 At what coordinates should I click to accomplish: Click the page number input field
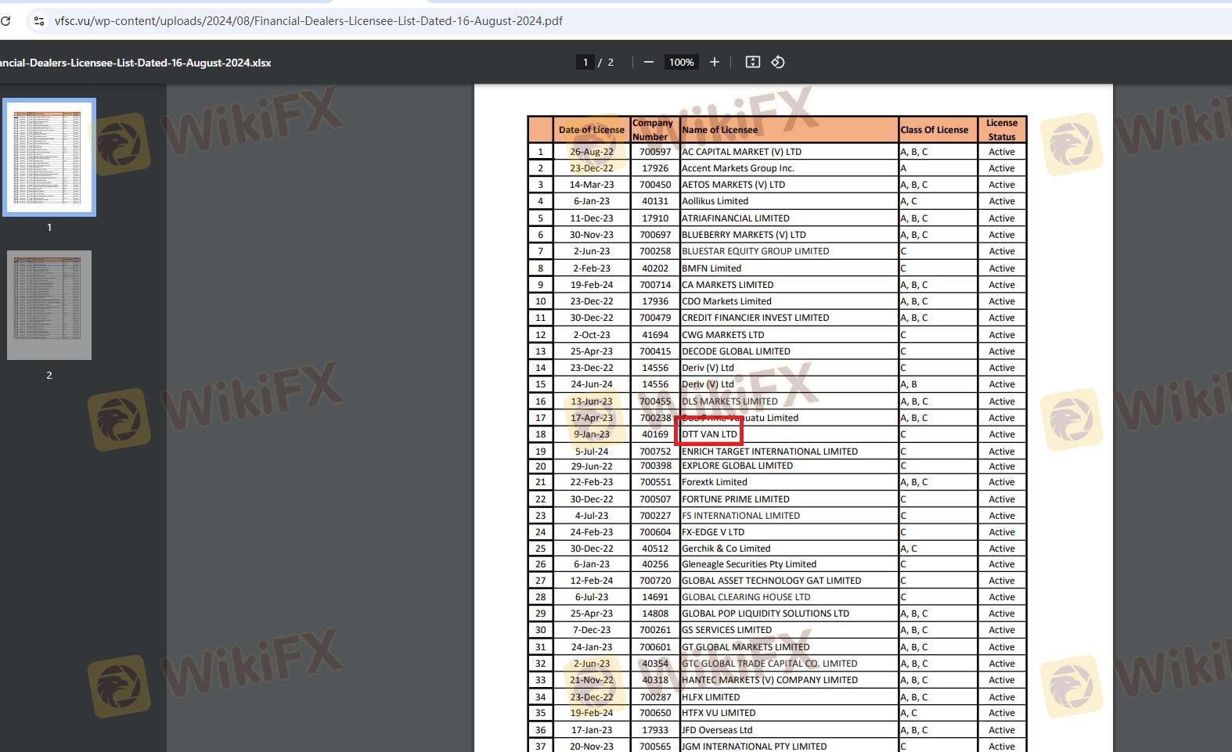[x=585, y=63]
